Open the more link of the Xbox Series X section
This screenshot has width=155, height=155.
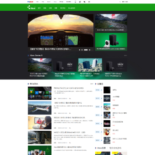[x=125, y=56]
